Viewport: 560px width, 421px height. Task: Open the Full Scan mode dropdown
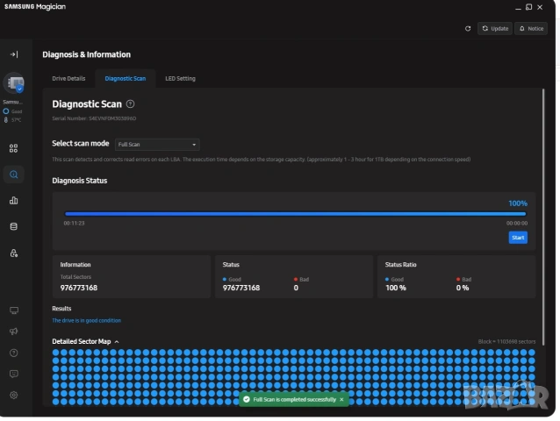point(157,145)
